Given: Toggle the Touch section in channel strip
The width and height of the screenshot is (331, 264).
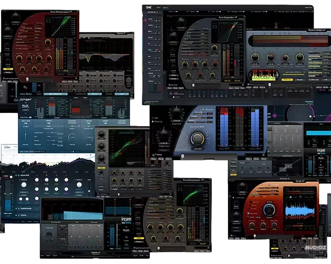Looking at the screenshot, I should [19, 215].
